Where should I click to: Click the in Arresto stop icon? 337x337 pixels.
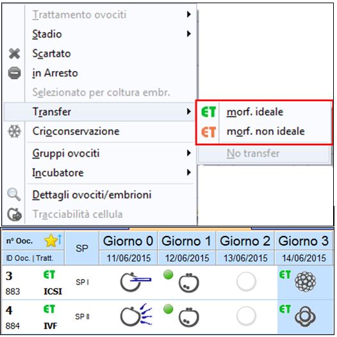15,73
